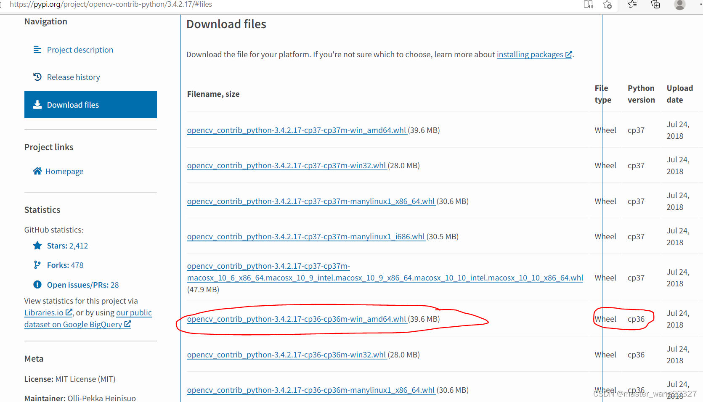703x402 pixels.
Task: Click the (47.9 MB) file size text
Action: coord(203,289)
